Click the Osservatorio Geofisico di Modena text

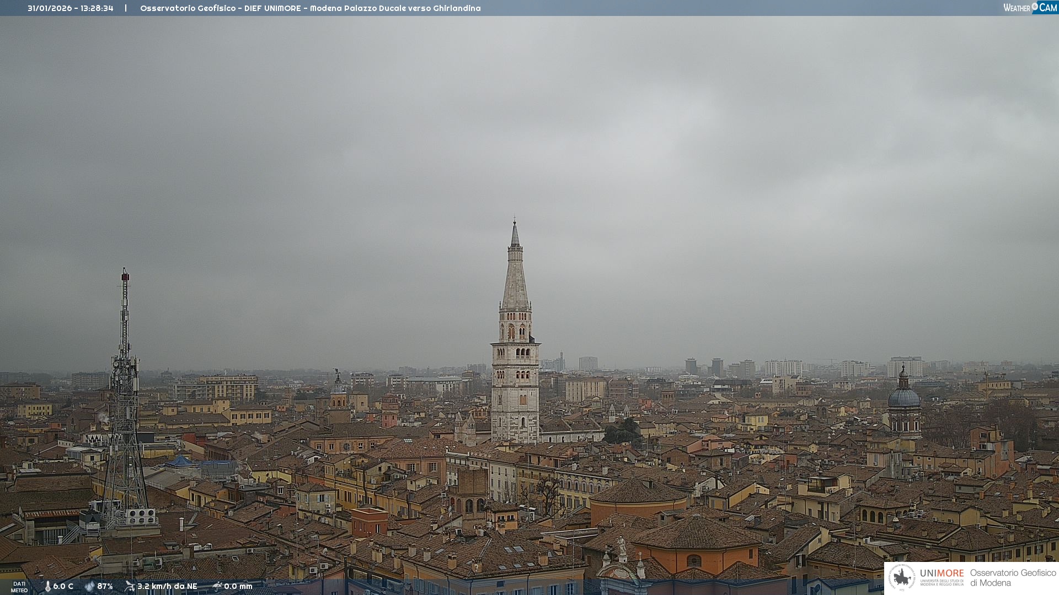1013,577
